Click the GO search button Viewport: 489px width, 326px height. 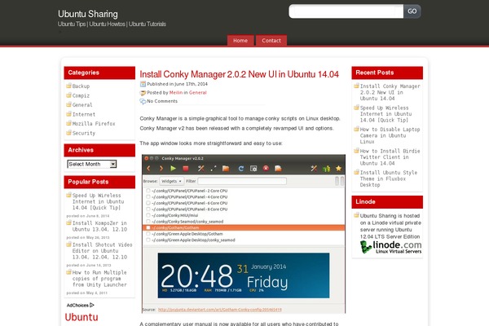pyautogui.click(x=412, y=11)
